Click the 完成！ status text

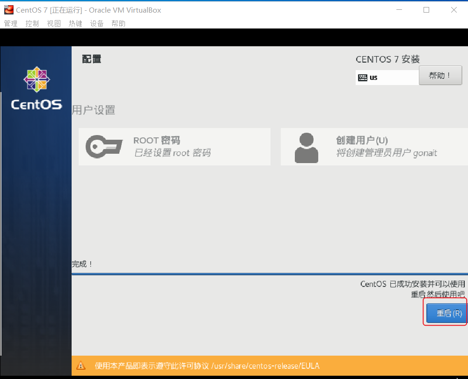(82, 264)
